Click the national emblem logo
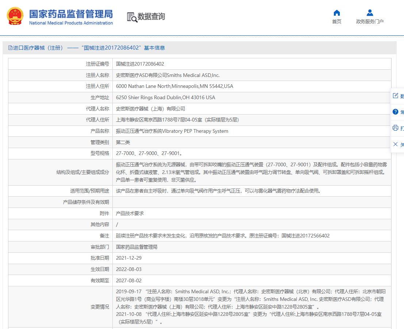The width and height of the screenshot is (404, 329). (x=15, y=16)
